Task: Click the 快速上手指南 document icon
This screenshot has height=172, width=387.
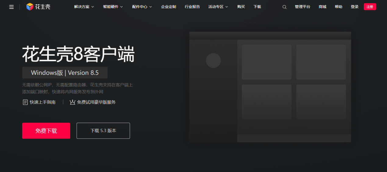Action: tap(25, 102)
